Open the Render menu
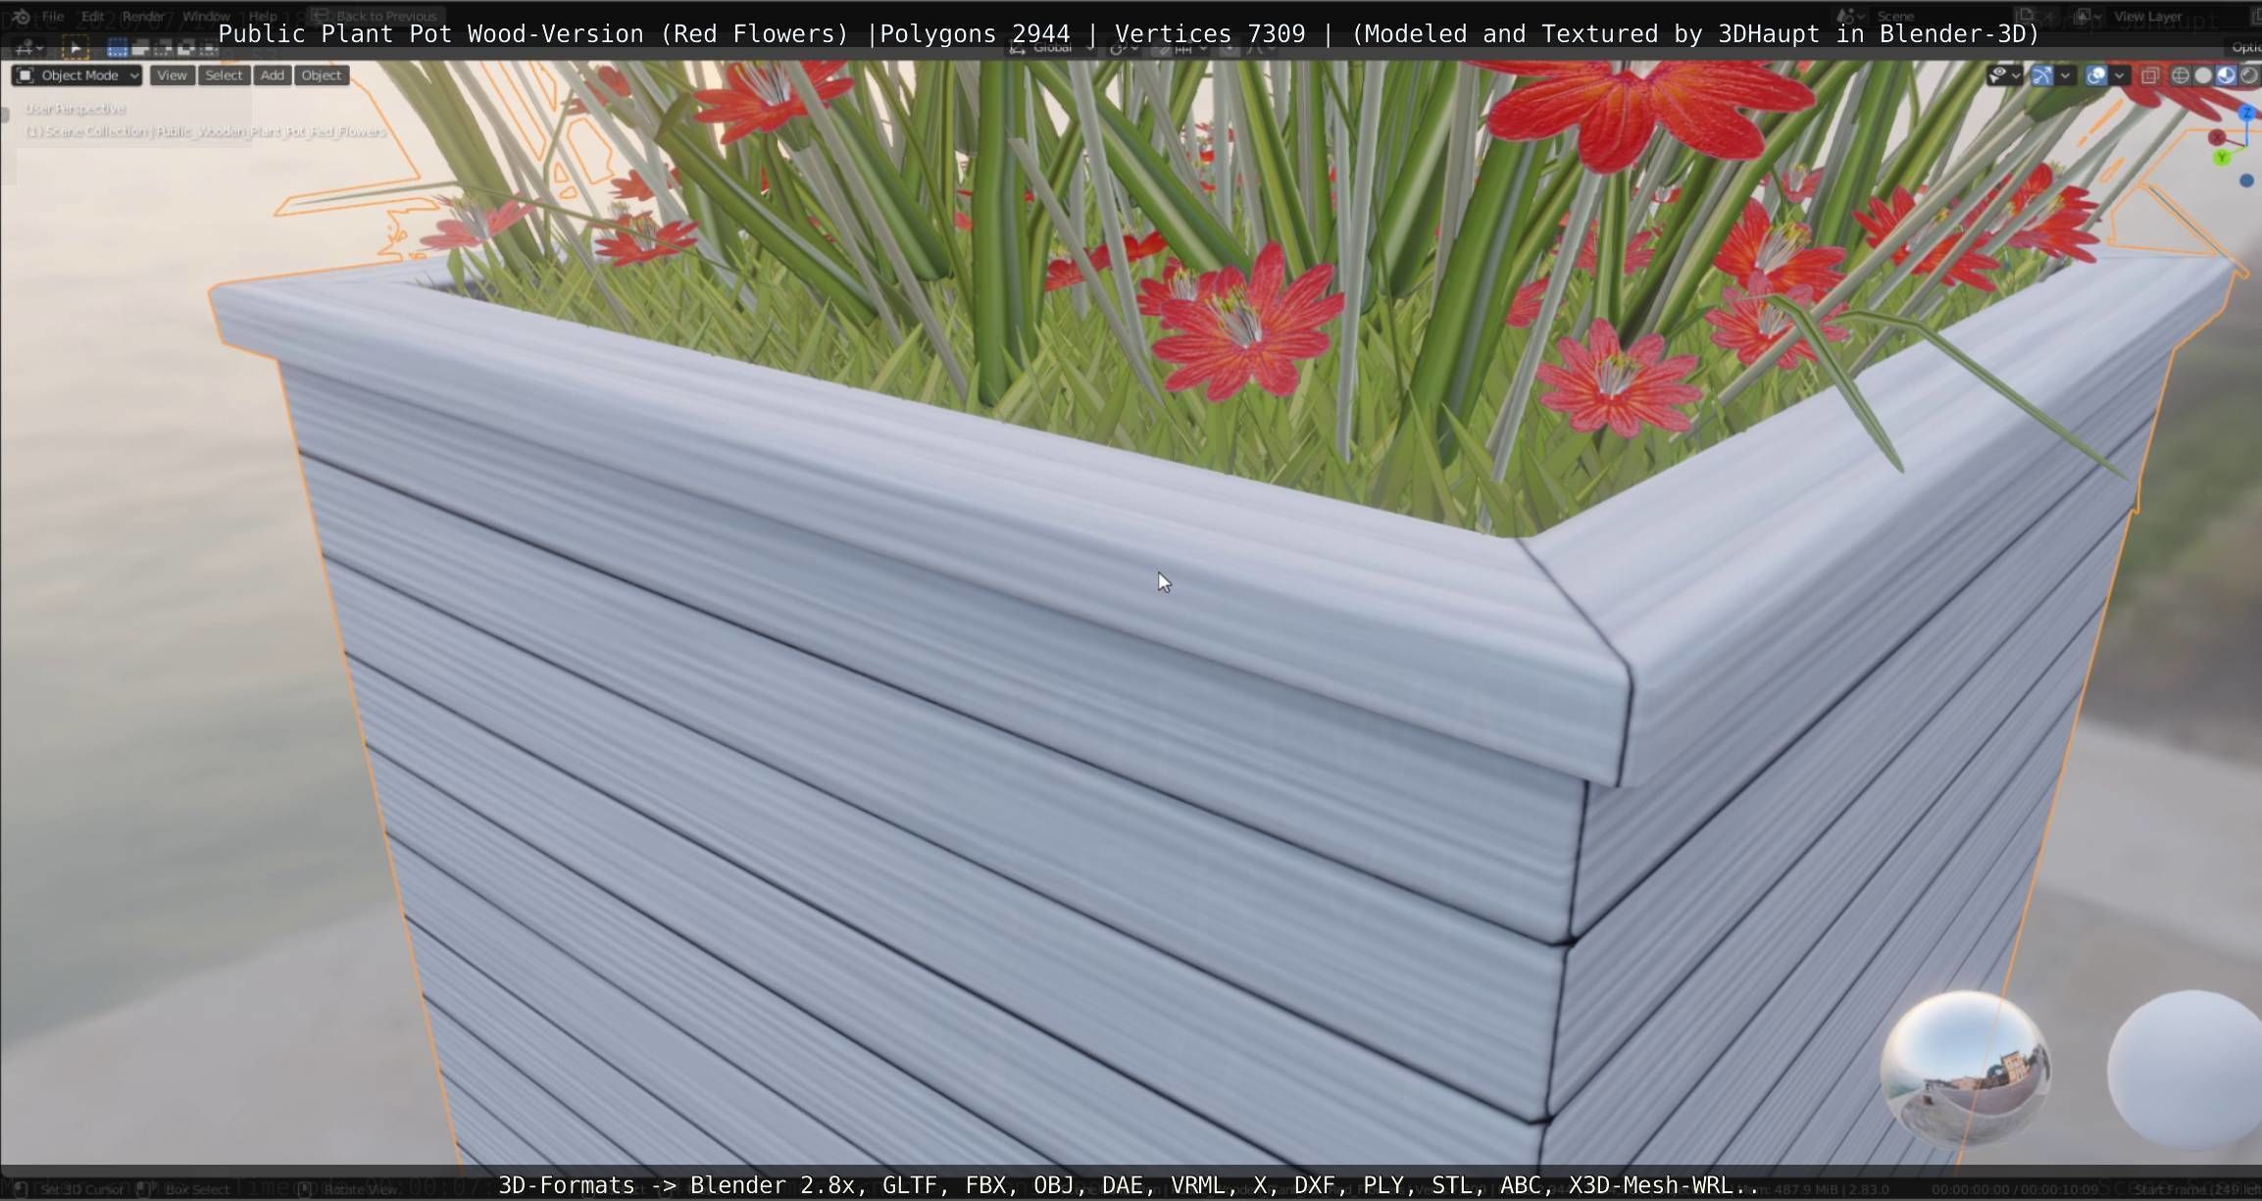 (143, 16)
